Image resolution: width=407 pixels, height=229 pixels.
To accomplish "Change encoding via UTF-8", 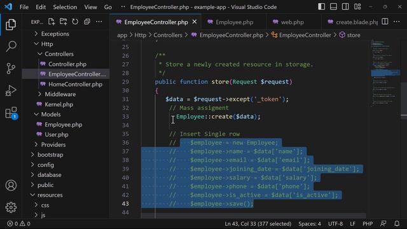I will click(335, 223).
